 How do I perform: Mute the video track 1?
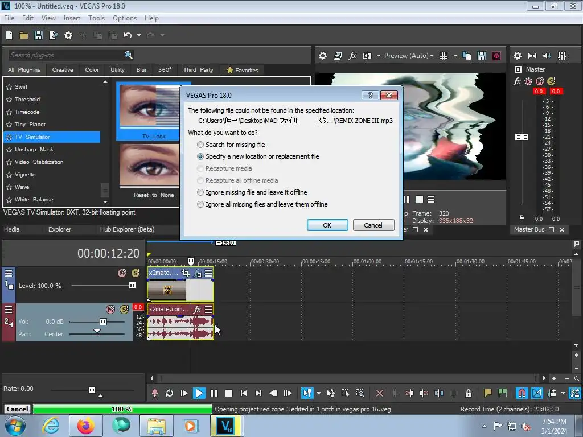(x=122, y=273)
